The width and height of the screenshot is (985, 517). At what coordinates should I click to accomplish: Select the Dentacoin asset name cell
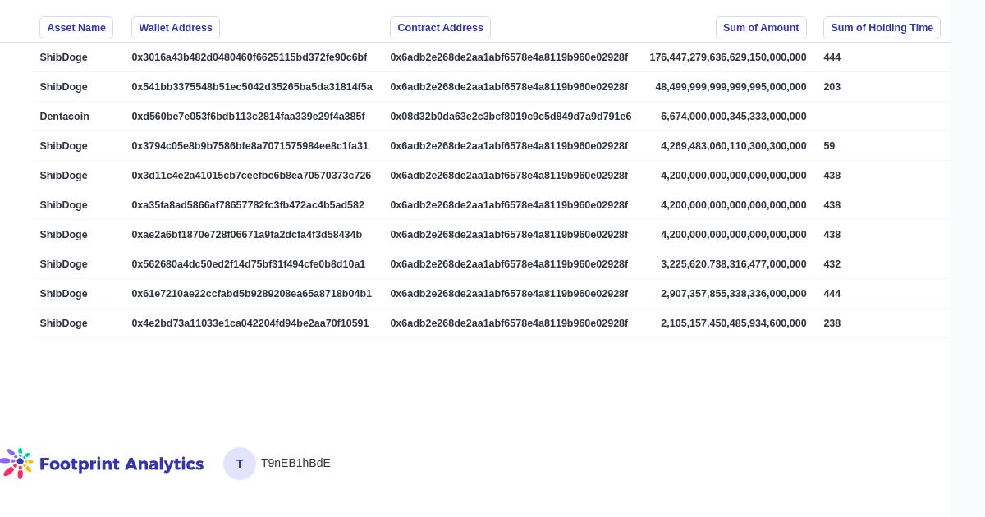coord(65,117)
